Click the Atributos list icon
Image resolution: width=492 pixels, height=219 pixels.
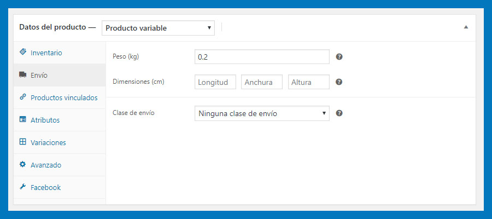click(x=22, y=119)
